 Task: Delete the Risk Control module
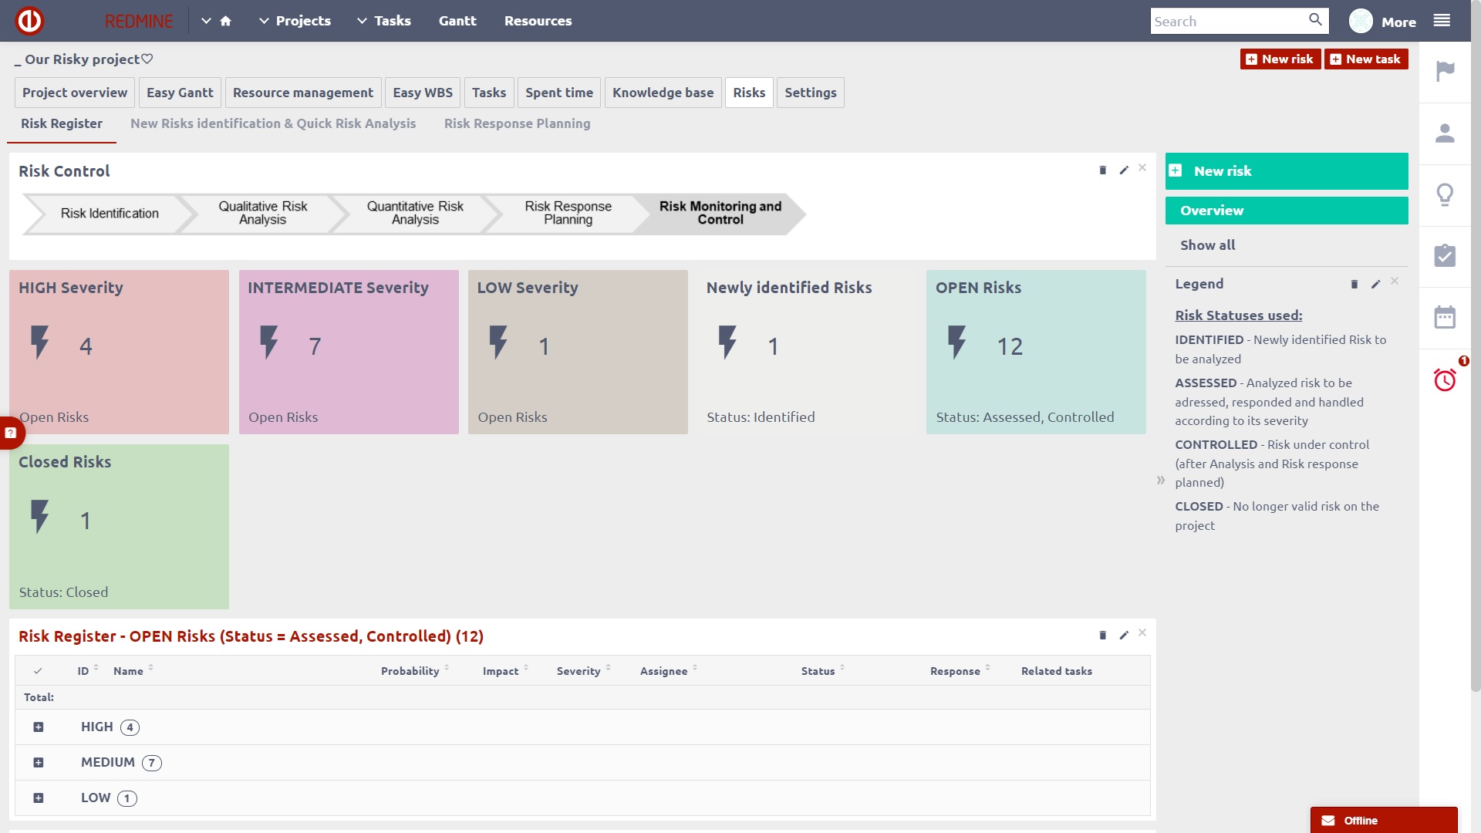pos(1102,170)
